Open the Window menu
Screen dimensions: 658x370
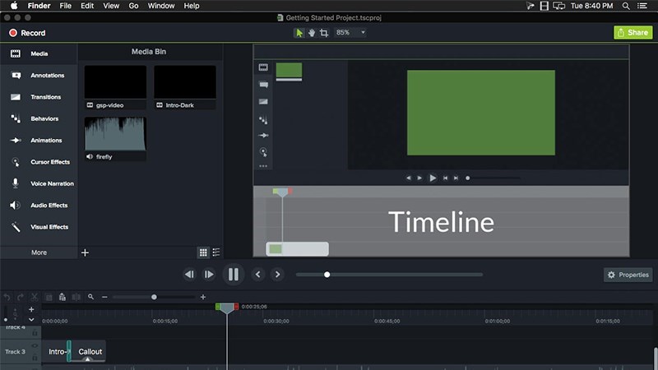160,6
